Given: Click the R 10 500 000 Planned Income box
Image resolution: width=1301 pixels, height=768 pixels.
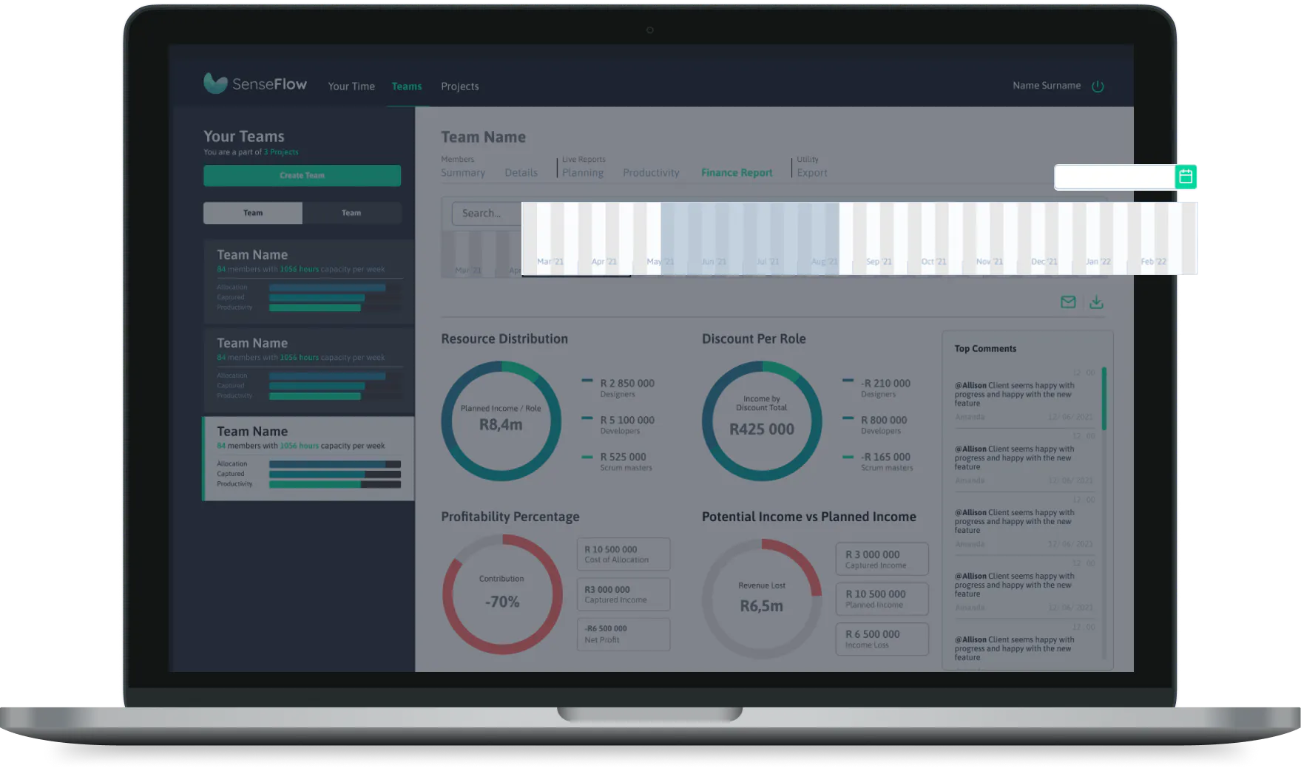Looking at the screenshot, I should pos(882,599).
